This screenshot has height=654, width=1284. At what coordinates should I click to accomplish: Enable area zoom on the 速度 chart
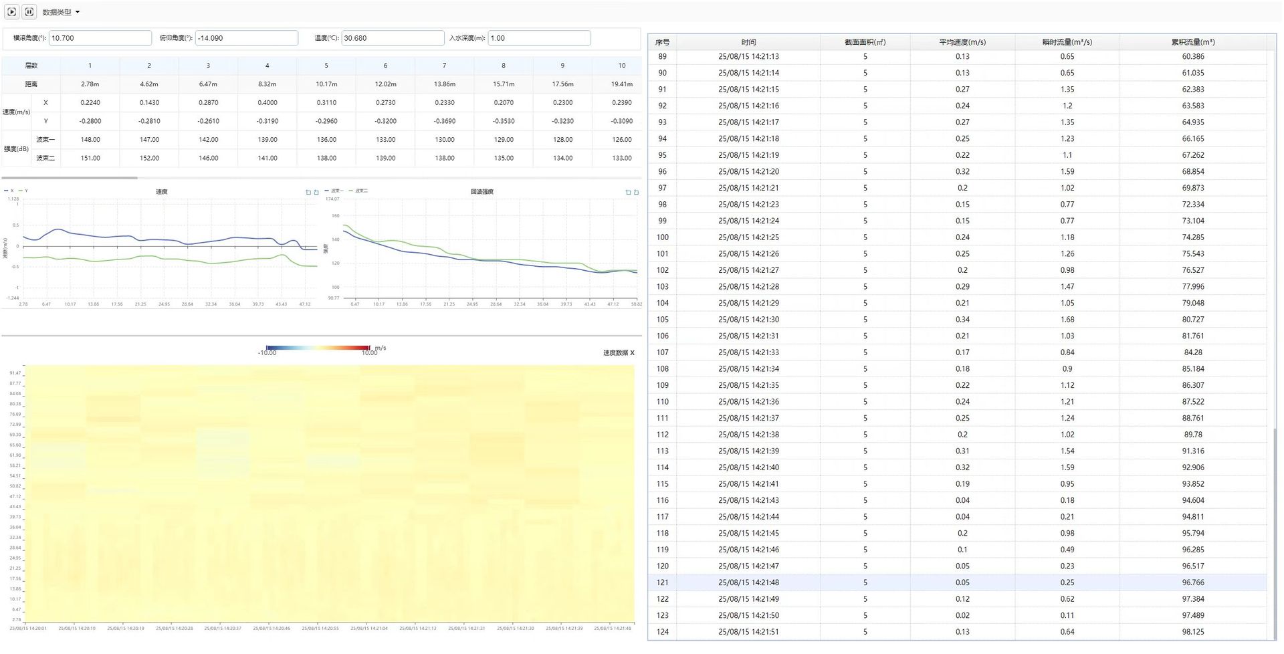click(x=308, y=193)
